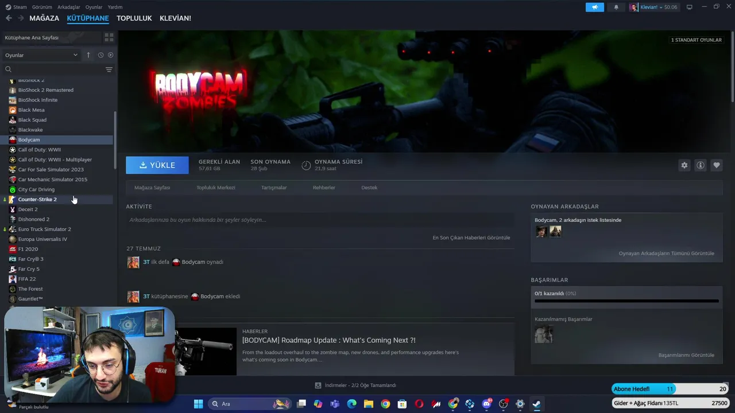Open the Görünüm menu
This screenshot has width=735, height=413.
tap(42, 7)
